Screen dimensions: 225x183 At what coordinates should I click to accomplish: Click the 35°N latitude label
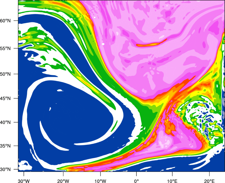(x=5, y=146)
